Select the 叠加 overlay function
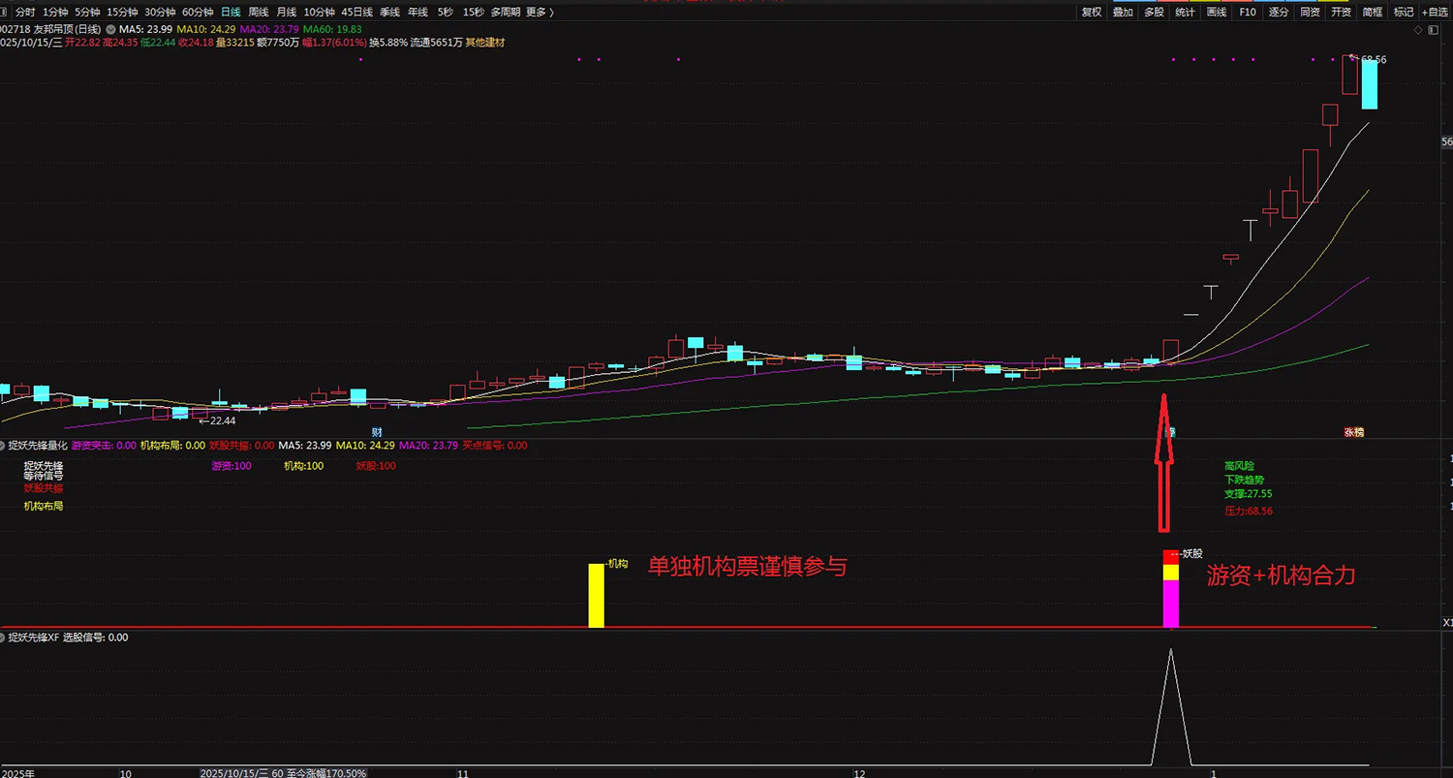This screenshot has width=1453, height=778. click(x=1124, y=12)
